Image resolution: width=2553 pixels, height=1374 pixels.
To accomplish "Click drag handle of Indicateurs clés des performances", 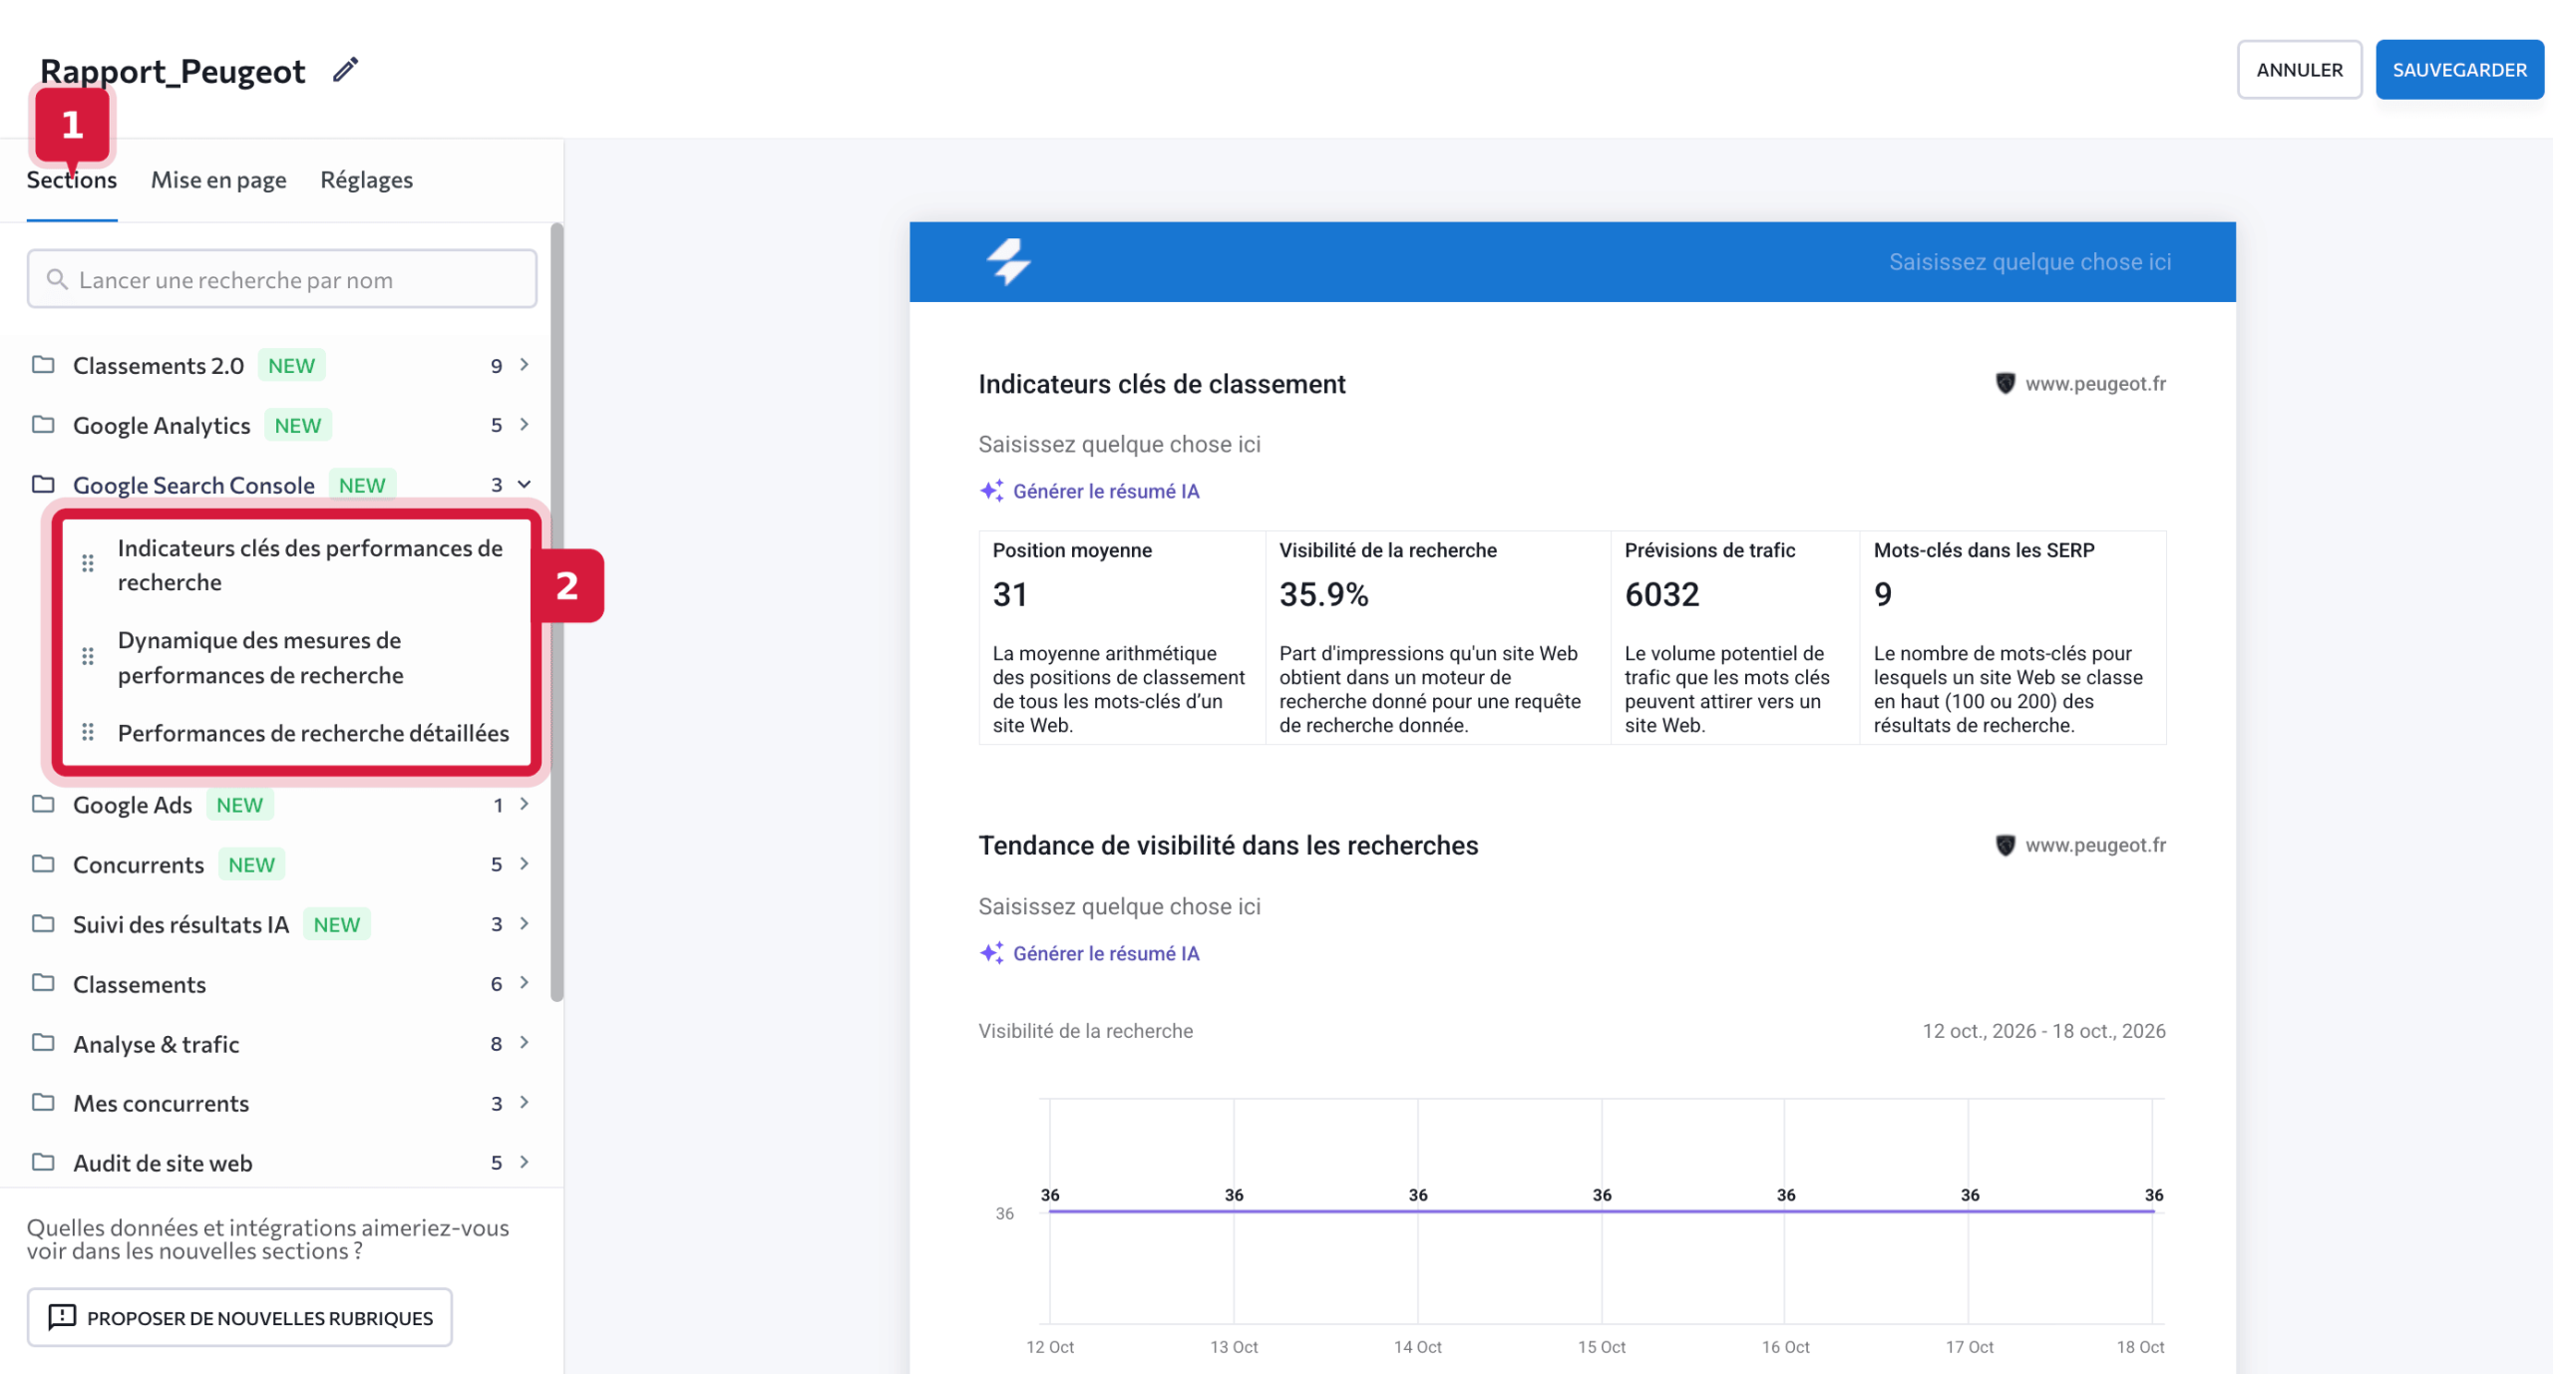I will click(x=88, y=563).
